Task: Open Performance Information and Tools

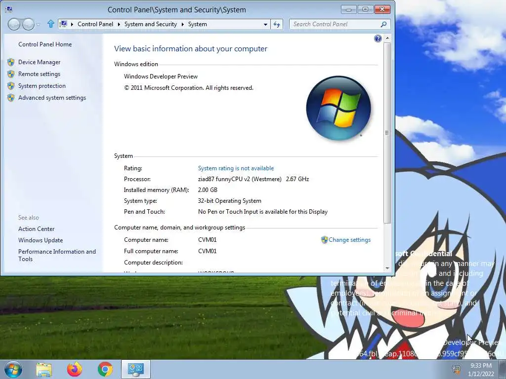Action: coord(57,255)
